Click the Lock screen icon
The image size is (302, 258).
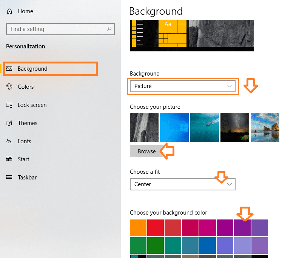pyautogui.click(x=9, y=105)
